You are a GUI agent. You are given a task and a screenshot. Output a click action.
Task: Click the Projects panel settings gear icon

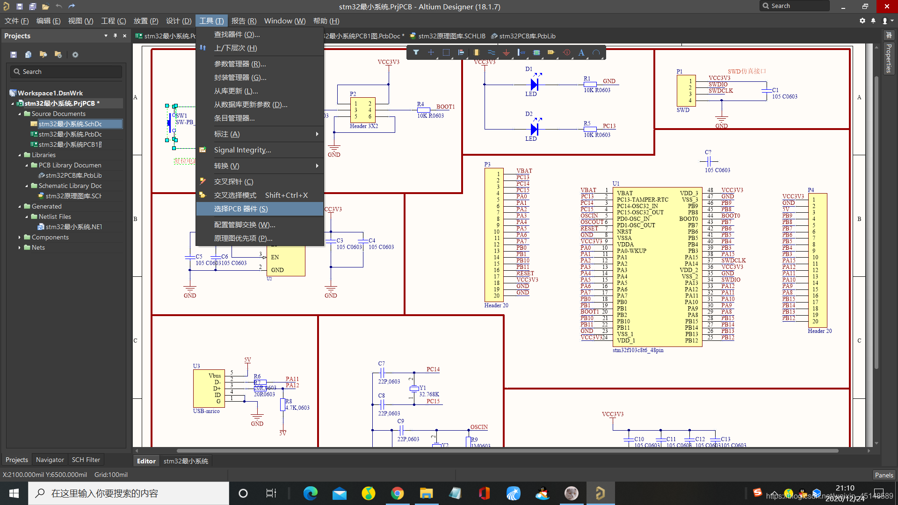pyautogui.click(x=75, y=55)
